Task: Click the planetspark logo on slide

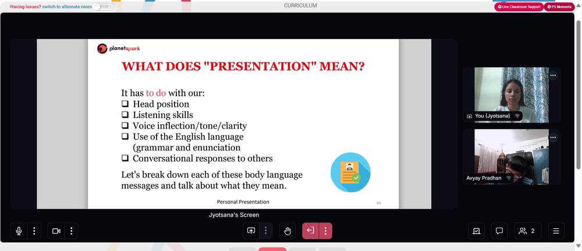Action: pyautogui.click(x=118, y=49)
